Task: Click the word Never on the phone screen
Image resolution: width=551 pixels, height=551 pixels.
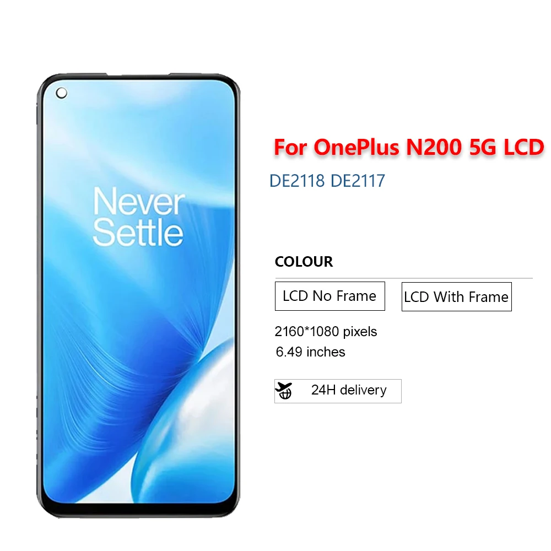Action: pos(139,201)
